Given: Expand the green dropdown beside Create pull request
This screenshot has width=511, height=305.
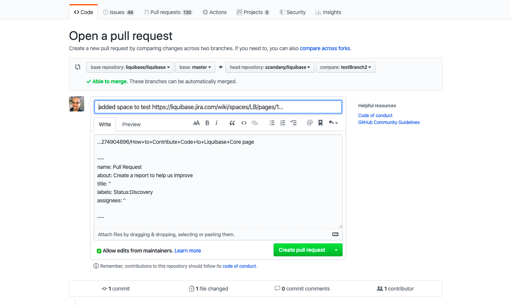Looking at the screenshot, I should coord(336,250).
